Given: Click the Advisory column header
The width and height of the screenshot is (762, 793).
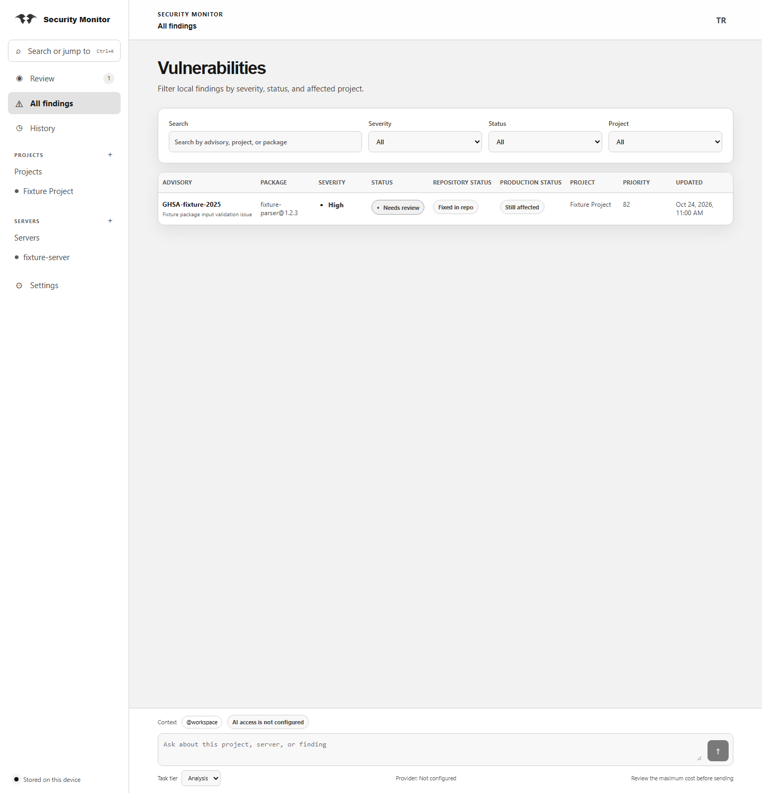Looking at the screenshot, I should click(177, 182).
